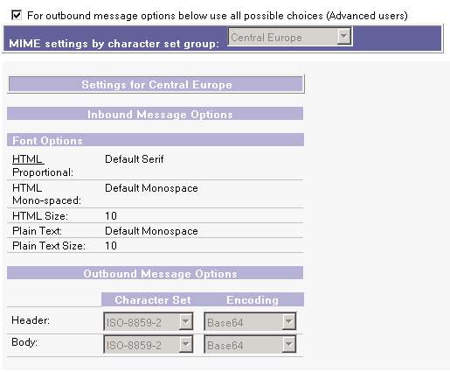Select the HTML Mono-spaced Default Monospace value
Screen dimensions: 450x372
click(x=151, y=188)
